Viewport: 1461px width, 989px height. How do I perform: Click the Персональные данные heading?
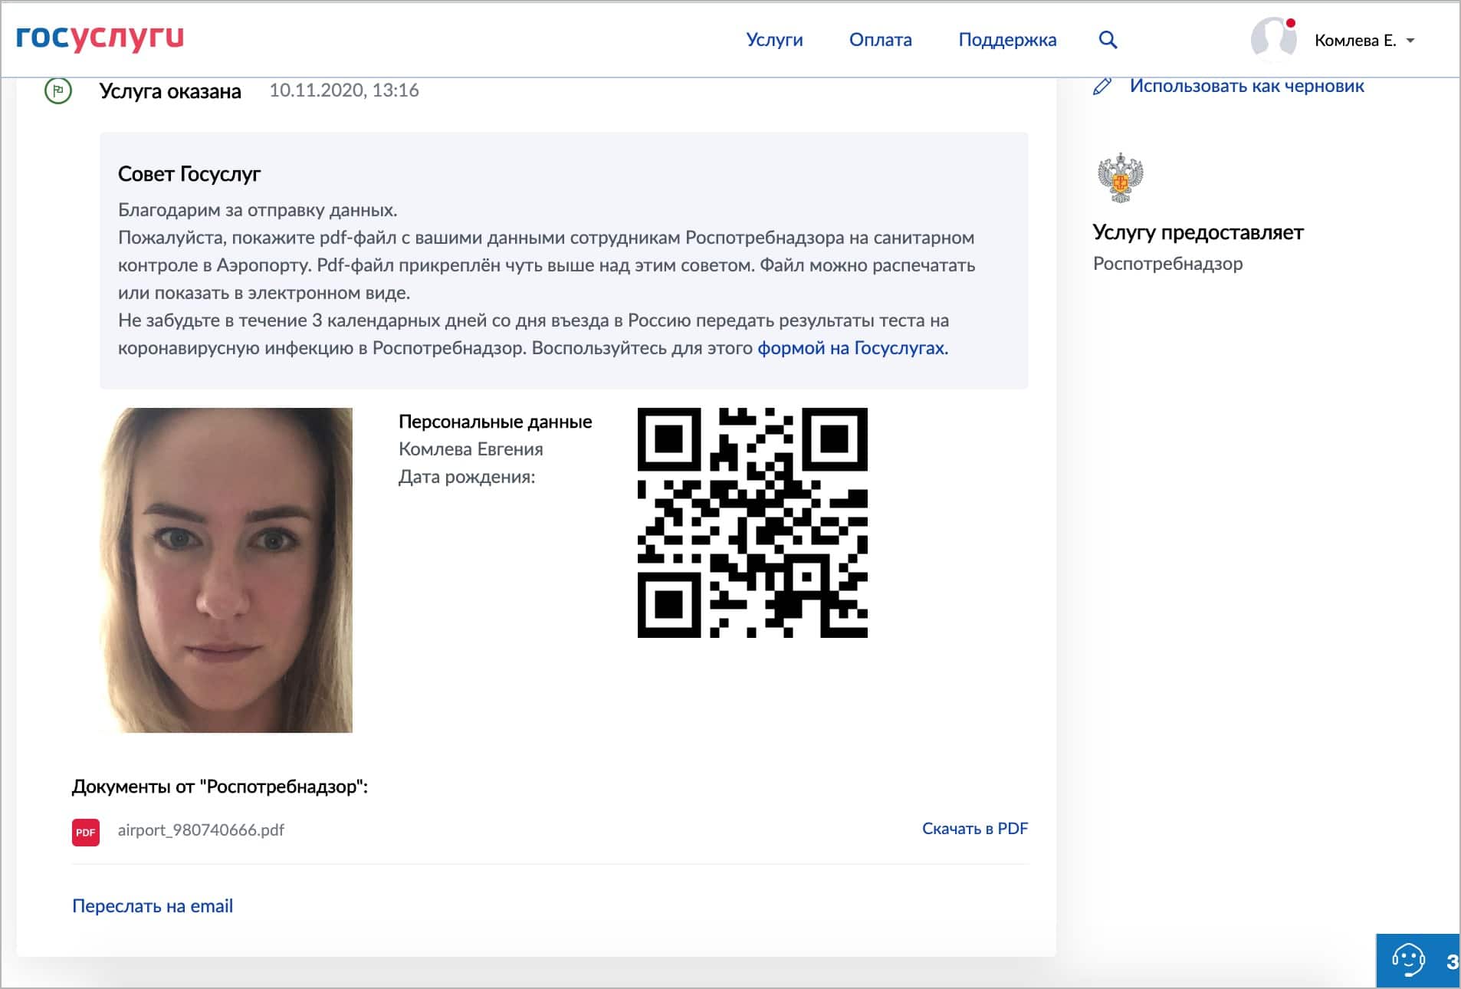[x=495, y=422]
